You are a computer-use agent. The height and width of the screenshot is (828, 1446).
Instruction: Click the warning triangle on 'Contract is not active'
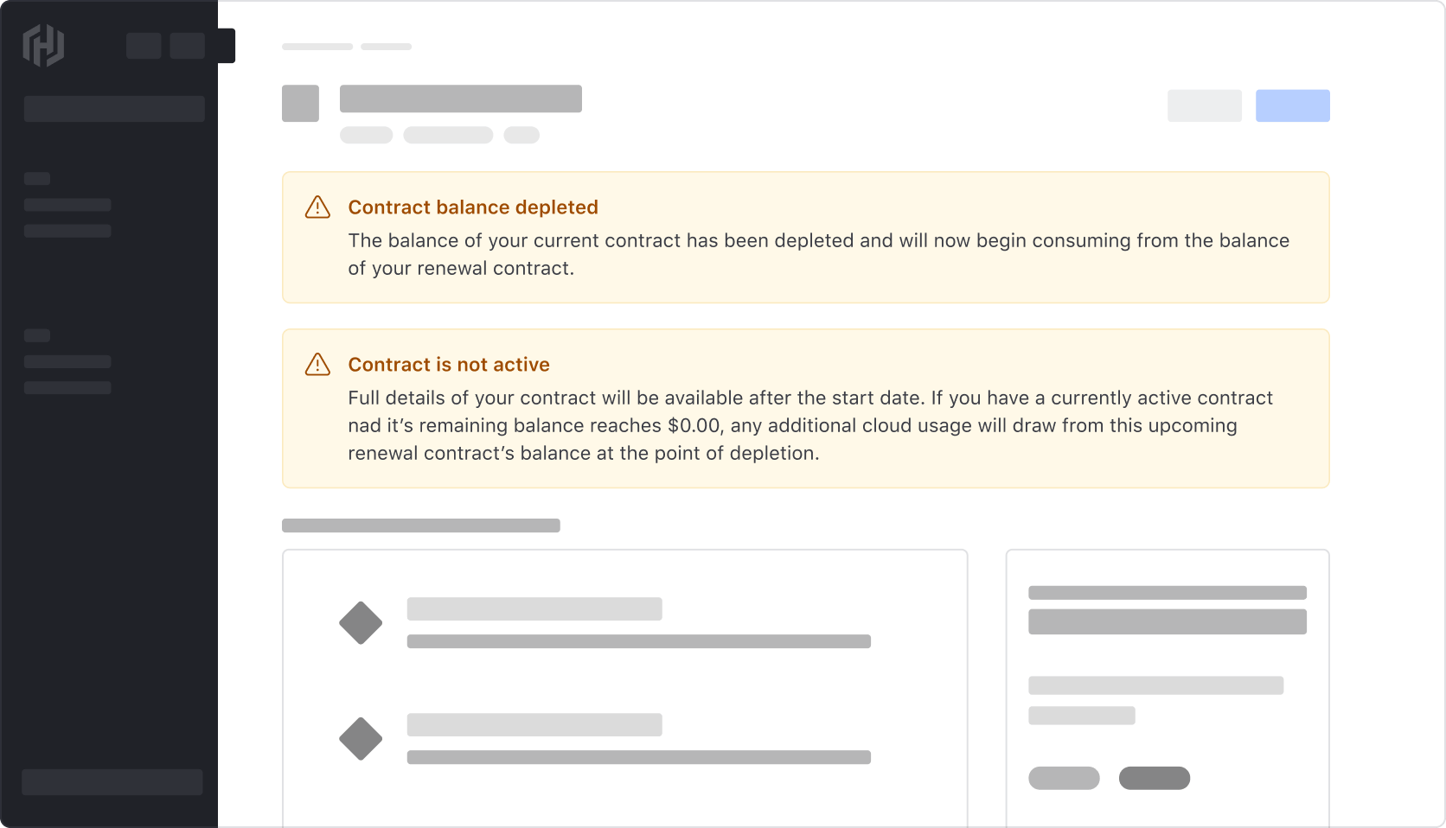[317, 365]
